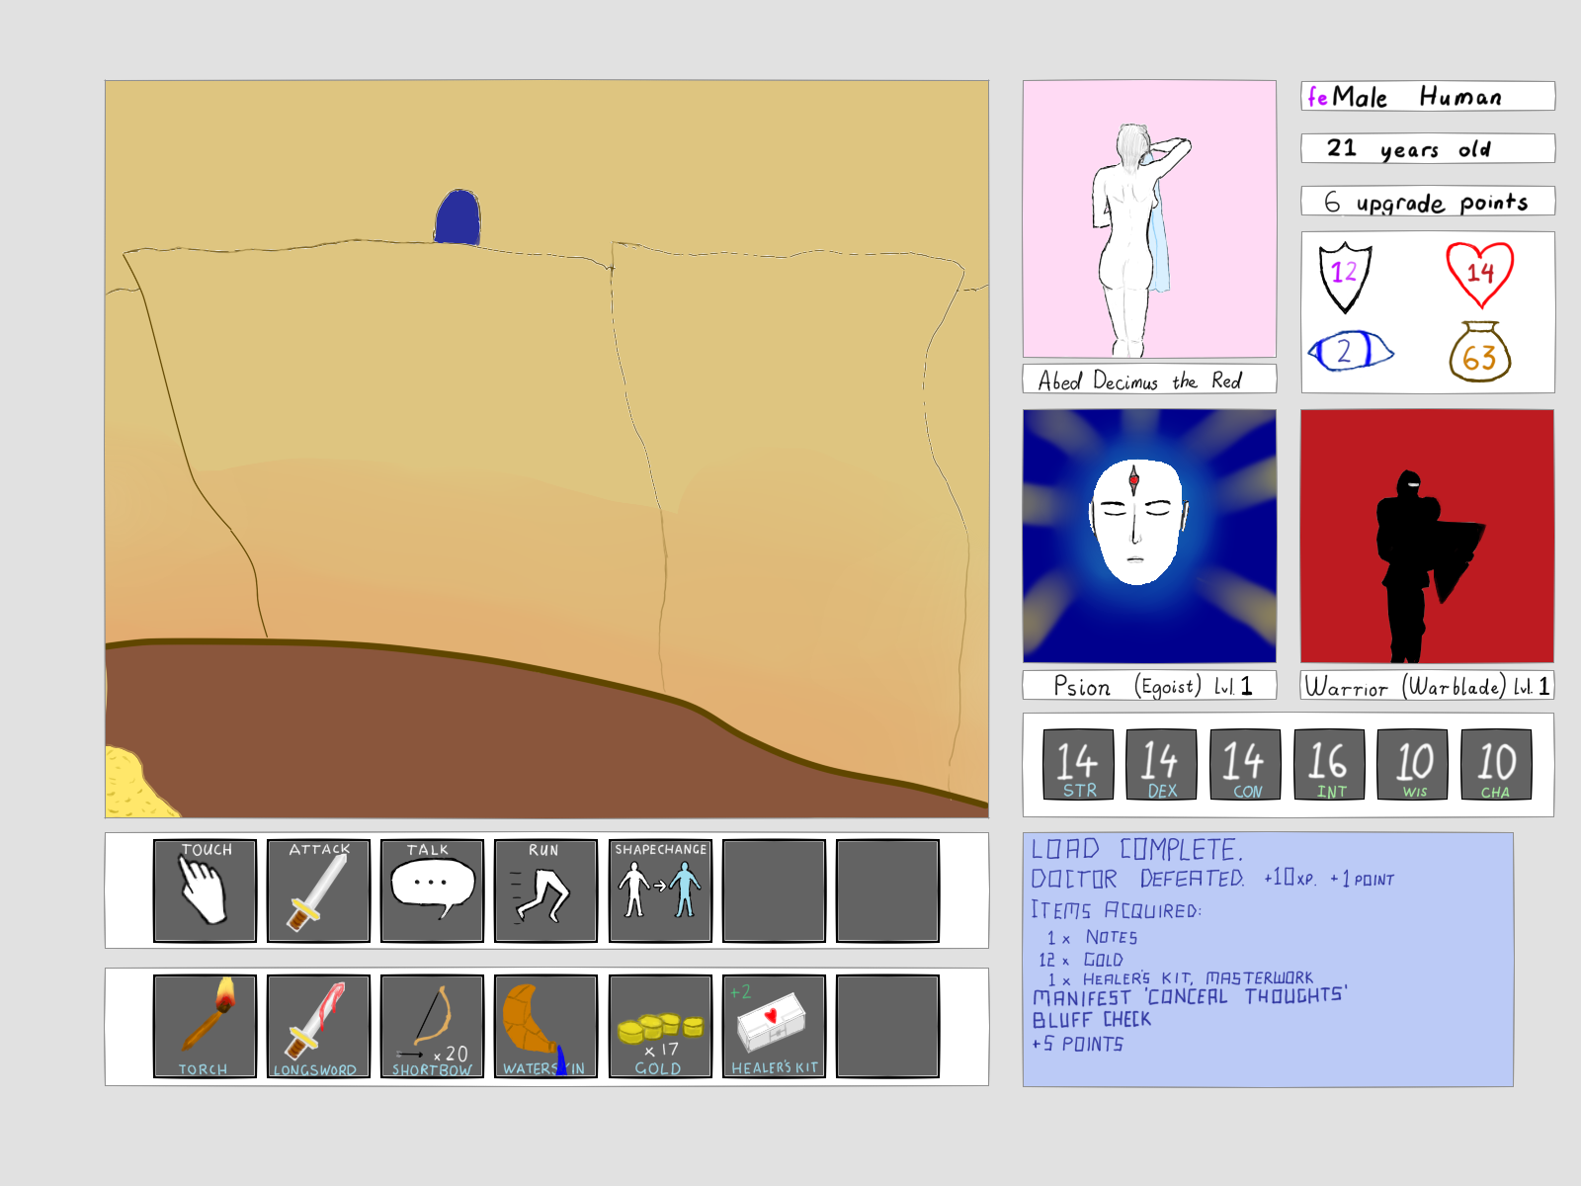Click the Talk speech bubble action
Image resolution: width=1581 pixels, height=1186 pixels.
click(432, 890)
